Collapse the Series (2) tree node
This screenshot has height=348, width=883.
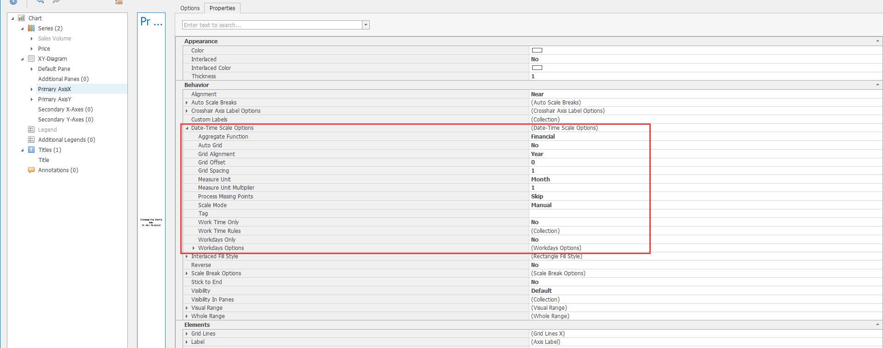tap(22, 29)
